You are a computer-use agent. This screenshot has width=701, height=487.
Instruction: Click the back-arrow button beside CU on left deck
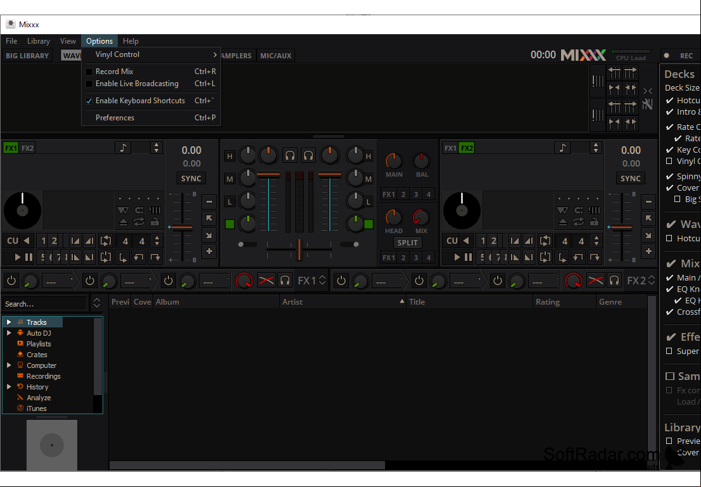coord(27,241)
